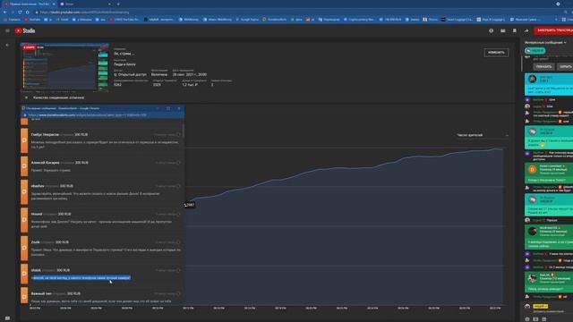The height and width of the screenshot is (322, 573).
Task: Open the YouTube Studio hamburger menu
Action: 7,30
